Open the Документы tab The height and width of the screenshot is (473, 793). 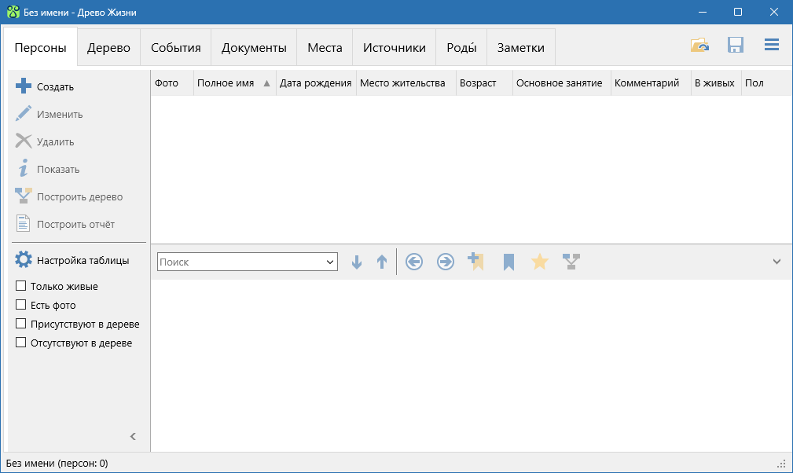254,47
